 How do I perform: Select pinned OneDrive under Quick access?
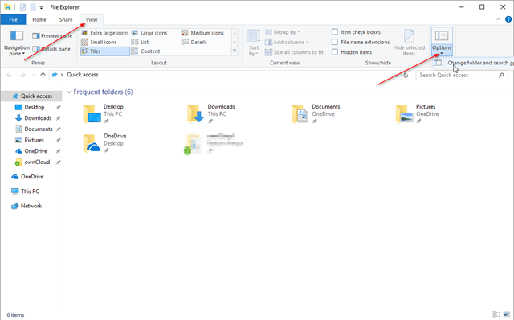pyautogui.click(x=35, y=151)
